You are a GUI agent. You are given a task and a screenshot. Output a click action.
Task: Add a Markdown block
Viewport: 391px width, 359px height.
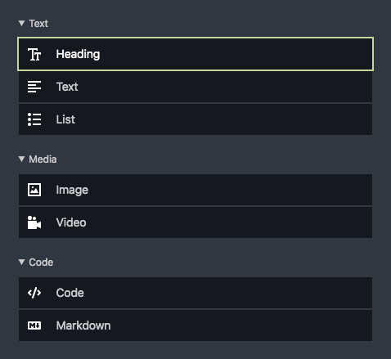point(195,325)
